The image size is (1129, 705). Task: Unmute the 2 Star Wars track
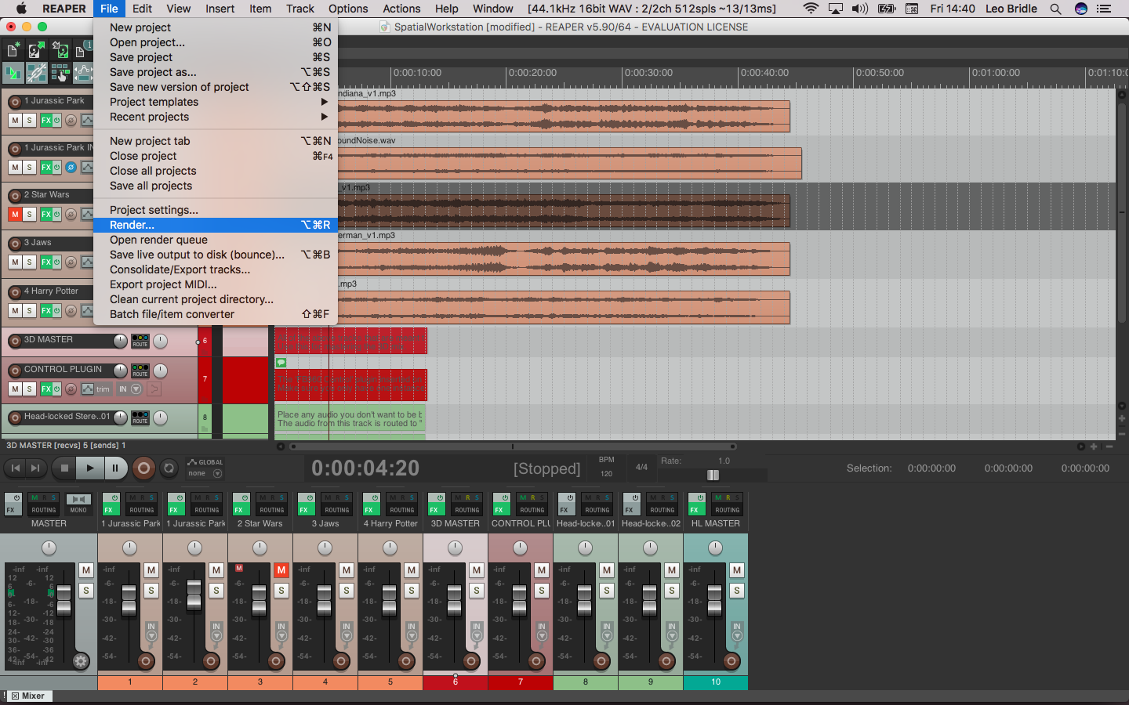(15, 214)
